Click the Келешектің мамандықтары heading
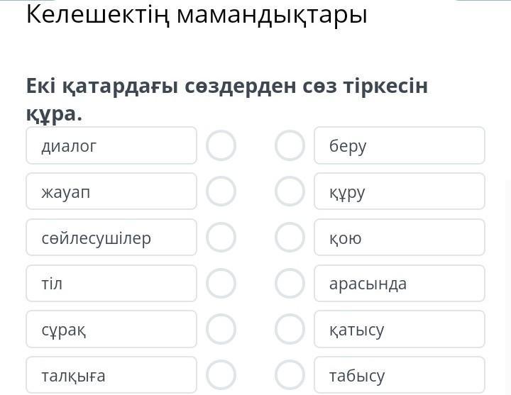The image size is (511, 395). coord(197,14)
